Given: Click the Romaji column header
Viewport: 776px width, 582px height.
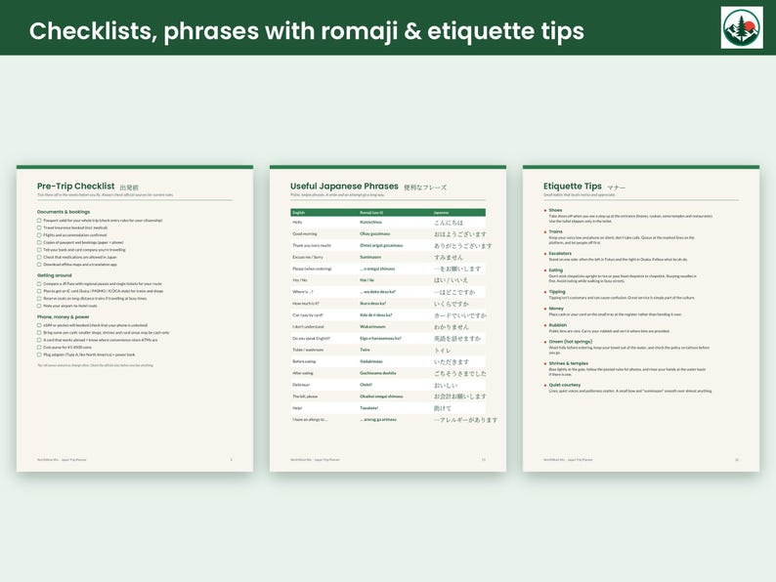Looking at the screenshot, I should coord(371,213).
